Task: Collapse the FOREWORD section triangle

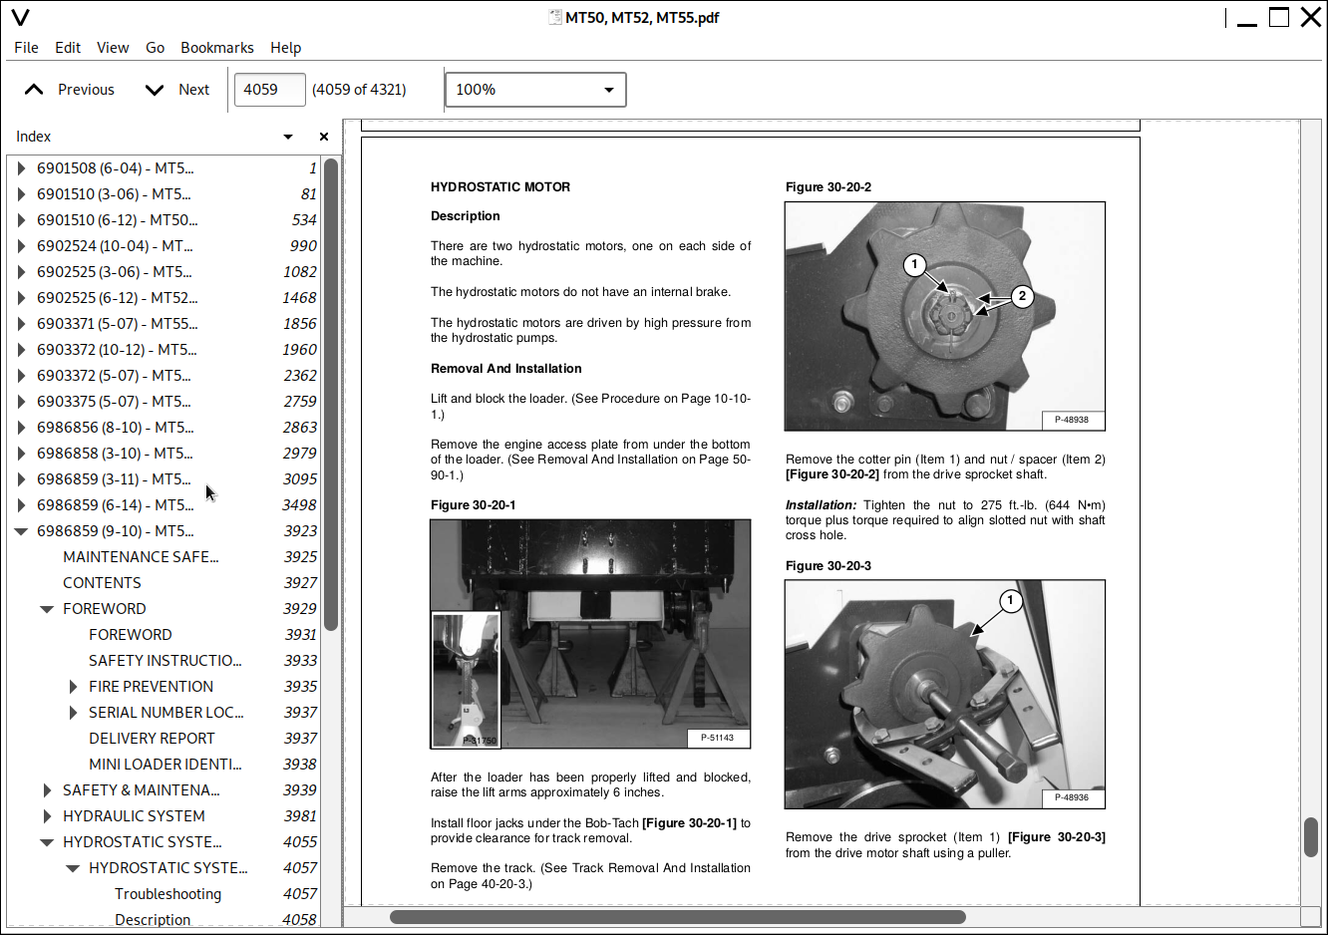Action: point(47,609)
